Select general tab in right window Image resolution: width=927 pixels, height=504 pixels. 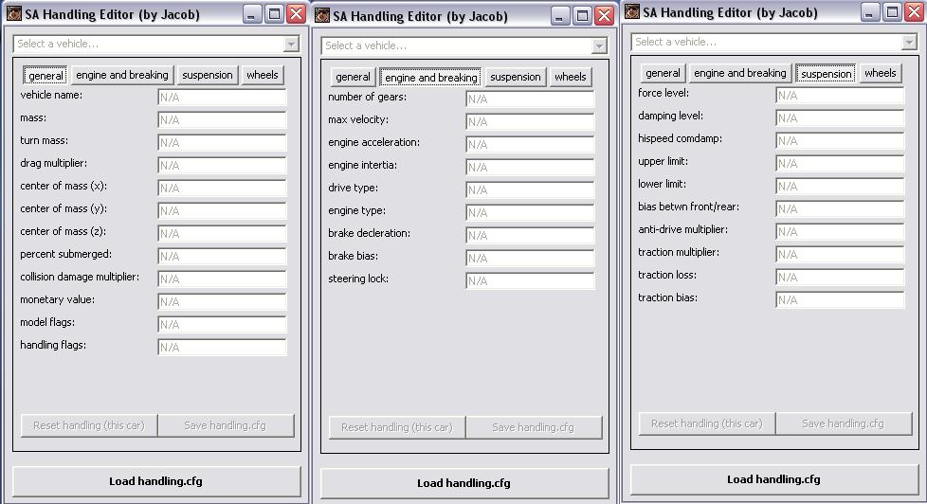point(663,73)
